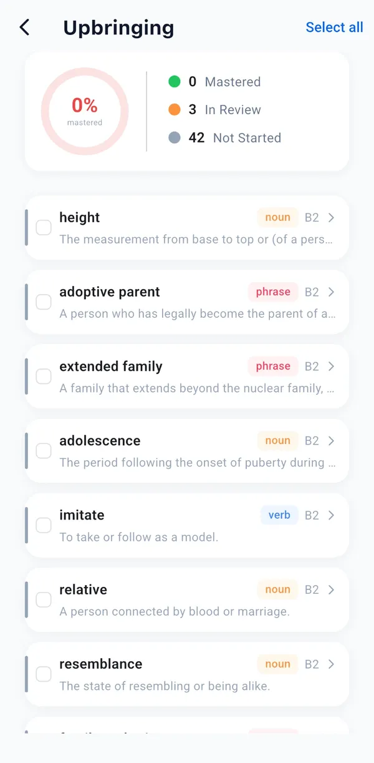The height and width of the screenshot is (763, 374).
Task: Click the green Mastered status dot
Action: [x=175, y=81]
